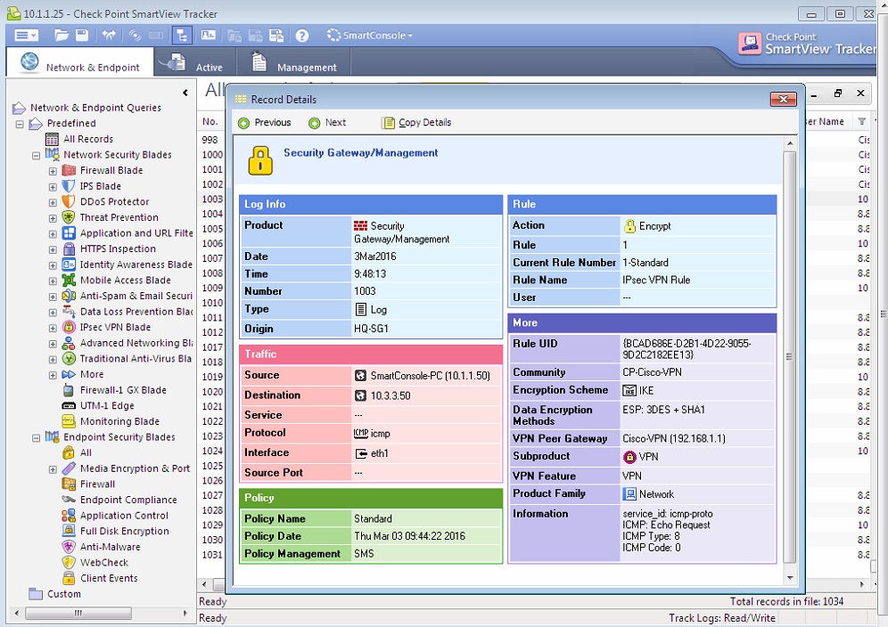Click the Copy Details button
Image resolution: width=888 pixels, height=627 pixels.
417,123
